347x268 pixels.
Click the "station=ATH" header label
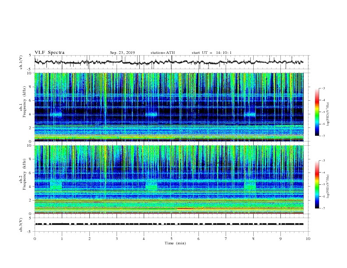point(163,53)
